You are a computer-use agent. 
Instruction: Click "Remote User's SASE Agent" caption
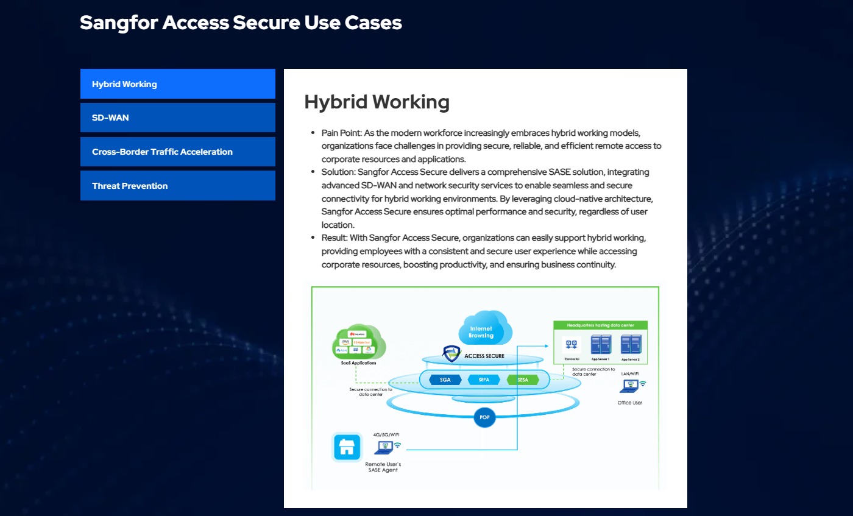coord(383,467)
